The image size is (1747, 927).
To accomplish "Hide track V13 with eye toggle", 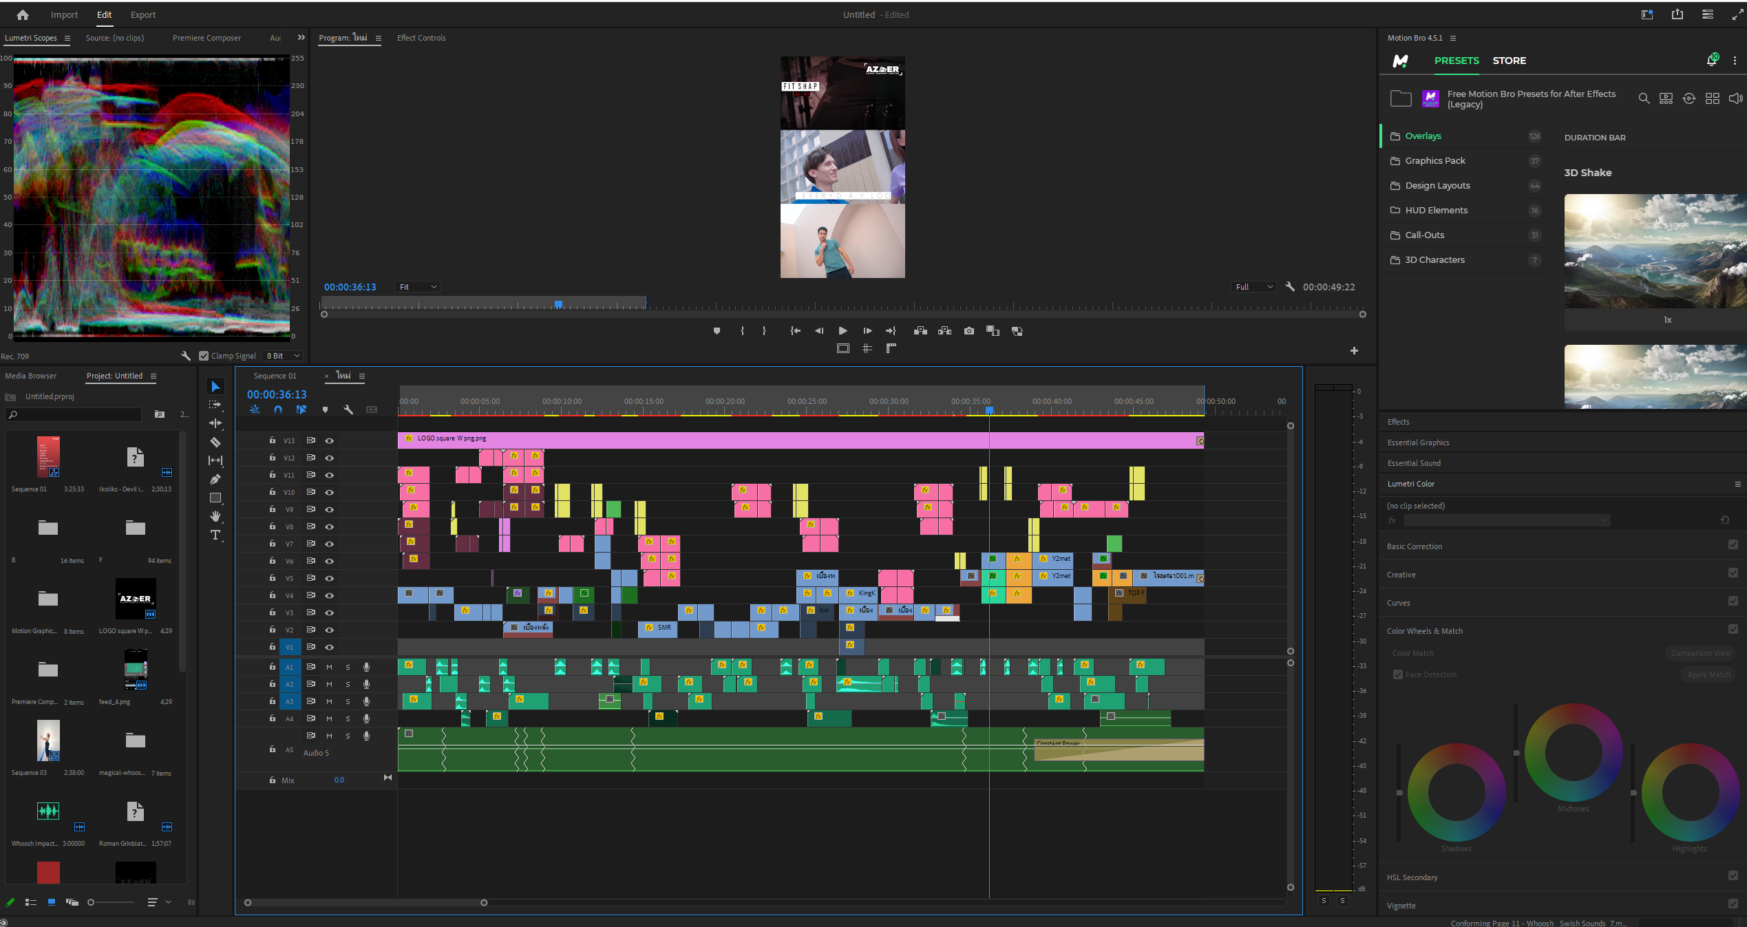I will (x=330, y=440).
